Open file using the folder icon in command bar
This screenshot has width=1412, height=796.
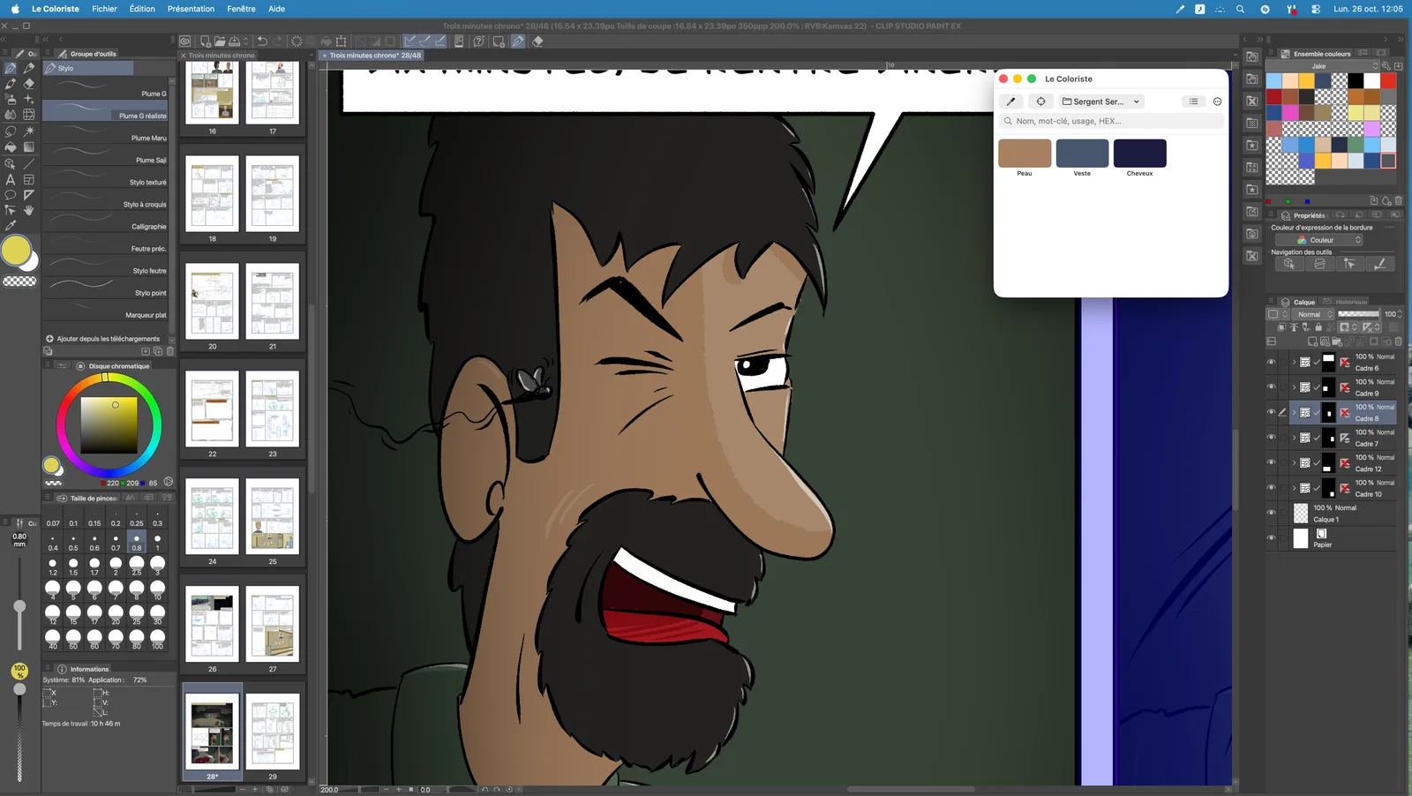pos(219,41)
